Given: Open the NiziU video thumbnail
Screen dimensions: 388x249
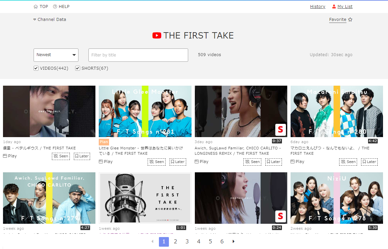Looking at the screenshot, I should (x=337, y=198).
